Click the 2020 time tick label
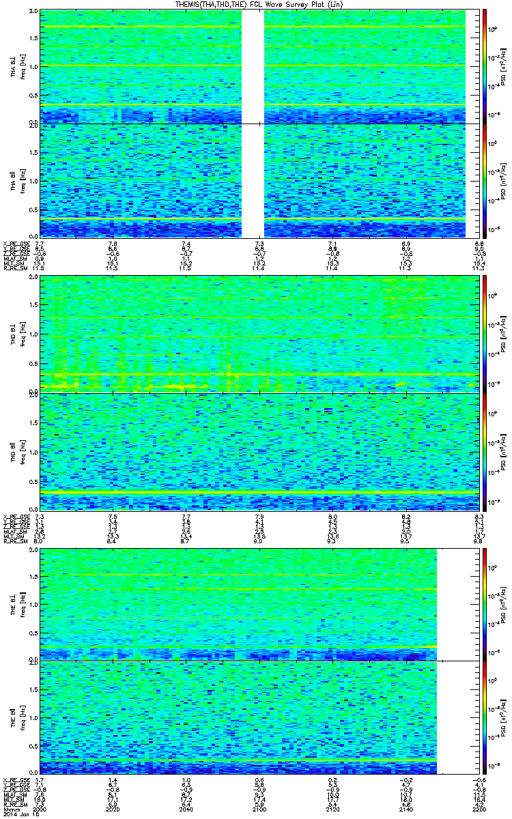 click(113, 809)
